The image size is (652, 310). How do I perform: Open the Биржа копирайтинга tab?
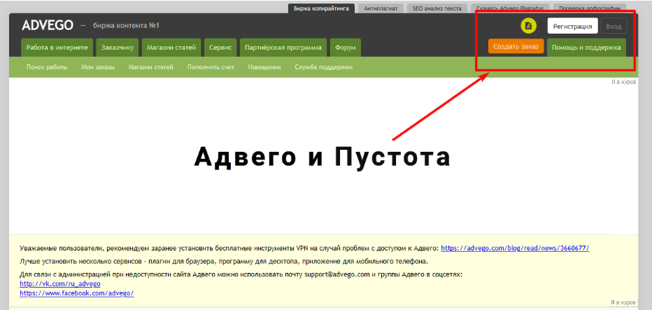(x=321, y=8)
